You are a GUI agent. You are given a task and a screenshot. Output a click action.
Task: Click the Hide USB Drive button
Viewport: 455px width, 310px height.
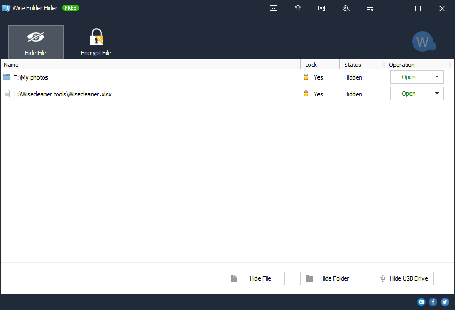coord(404,278)
